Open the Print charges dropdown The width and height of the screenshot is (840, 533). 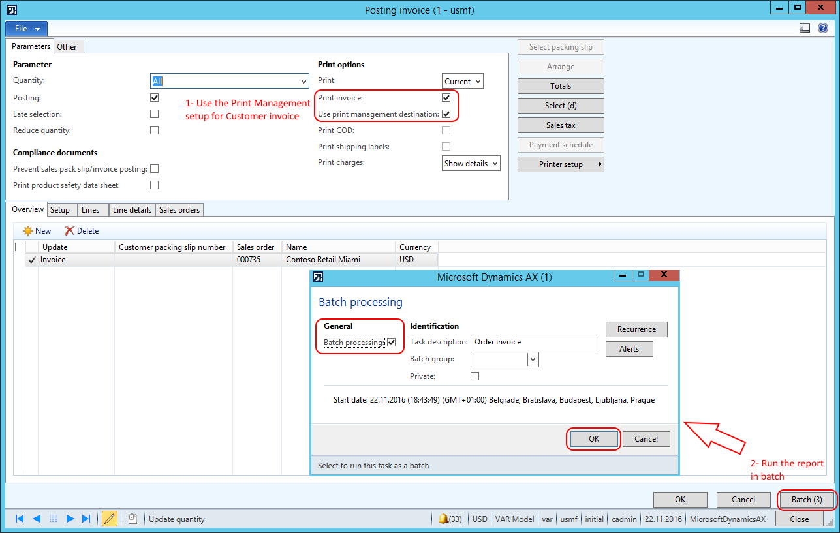coord(495,164)
